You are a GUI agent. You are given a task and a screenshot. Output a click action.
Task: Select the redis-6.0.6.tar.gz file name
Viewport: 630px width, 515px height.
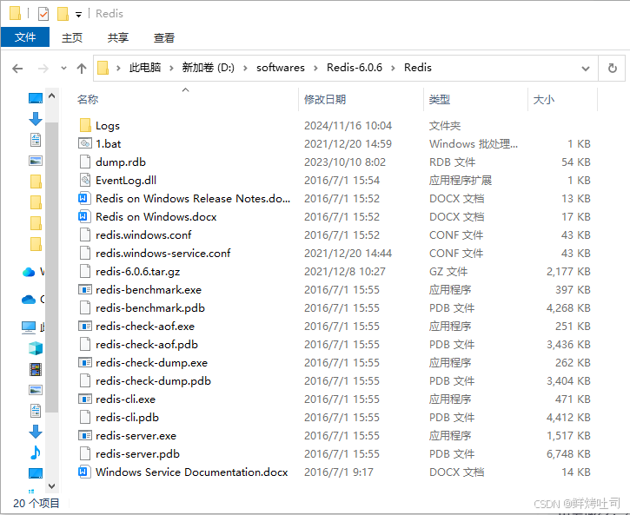[138, 272]
